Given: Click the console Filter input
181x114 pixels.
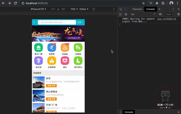Looking at the screenshot, I should [169, 14].
